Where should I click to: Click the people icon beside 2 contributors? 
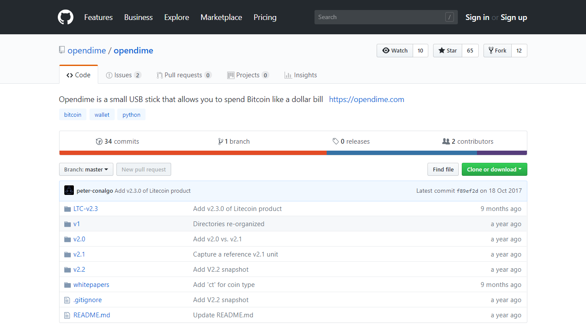(x=446, y=142)
